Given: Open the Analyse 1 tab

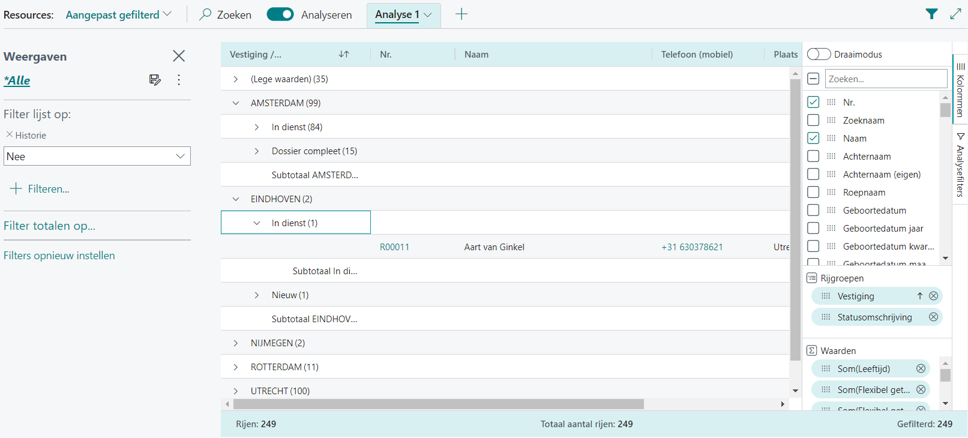Looking at the screenshot, I should pos(403,14).
